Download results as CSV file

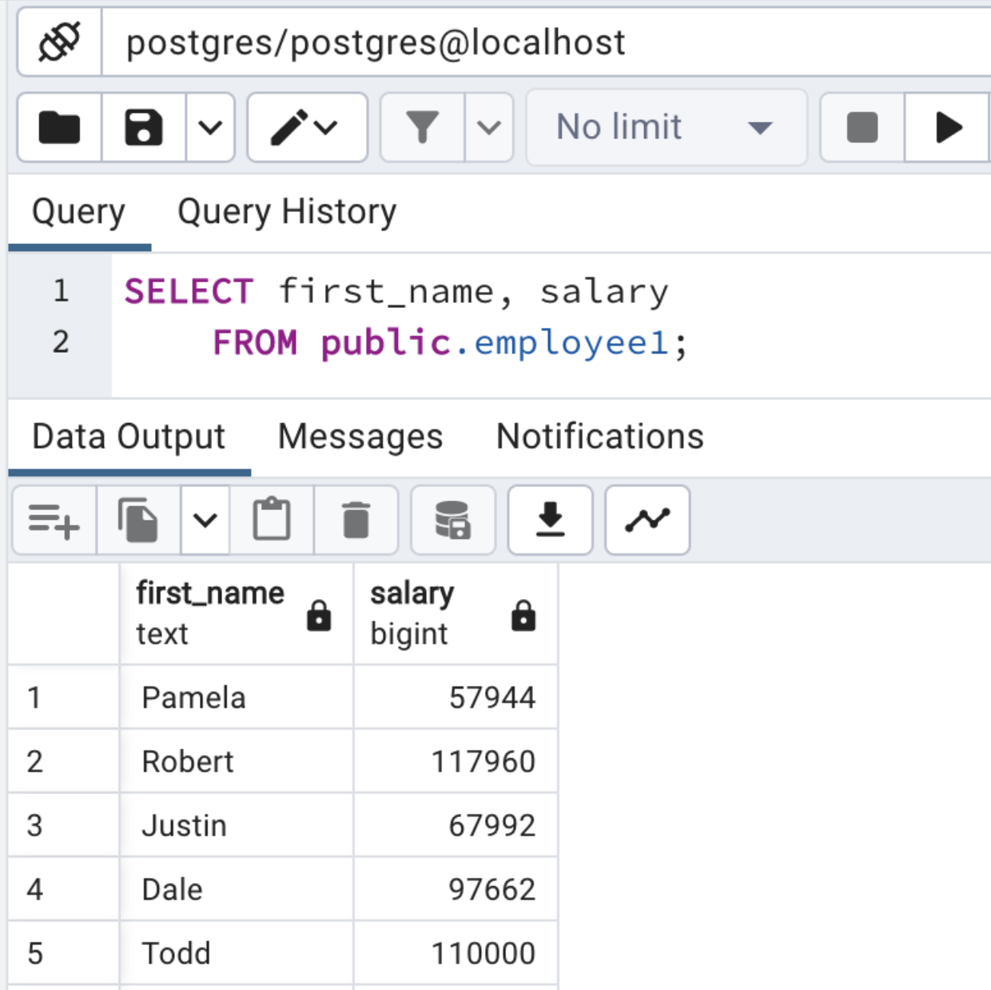(x=550, y=521)
